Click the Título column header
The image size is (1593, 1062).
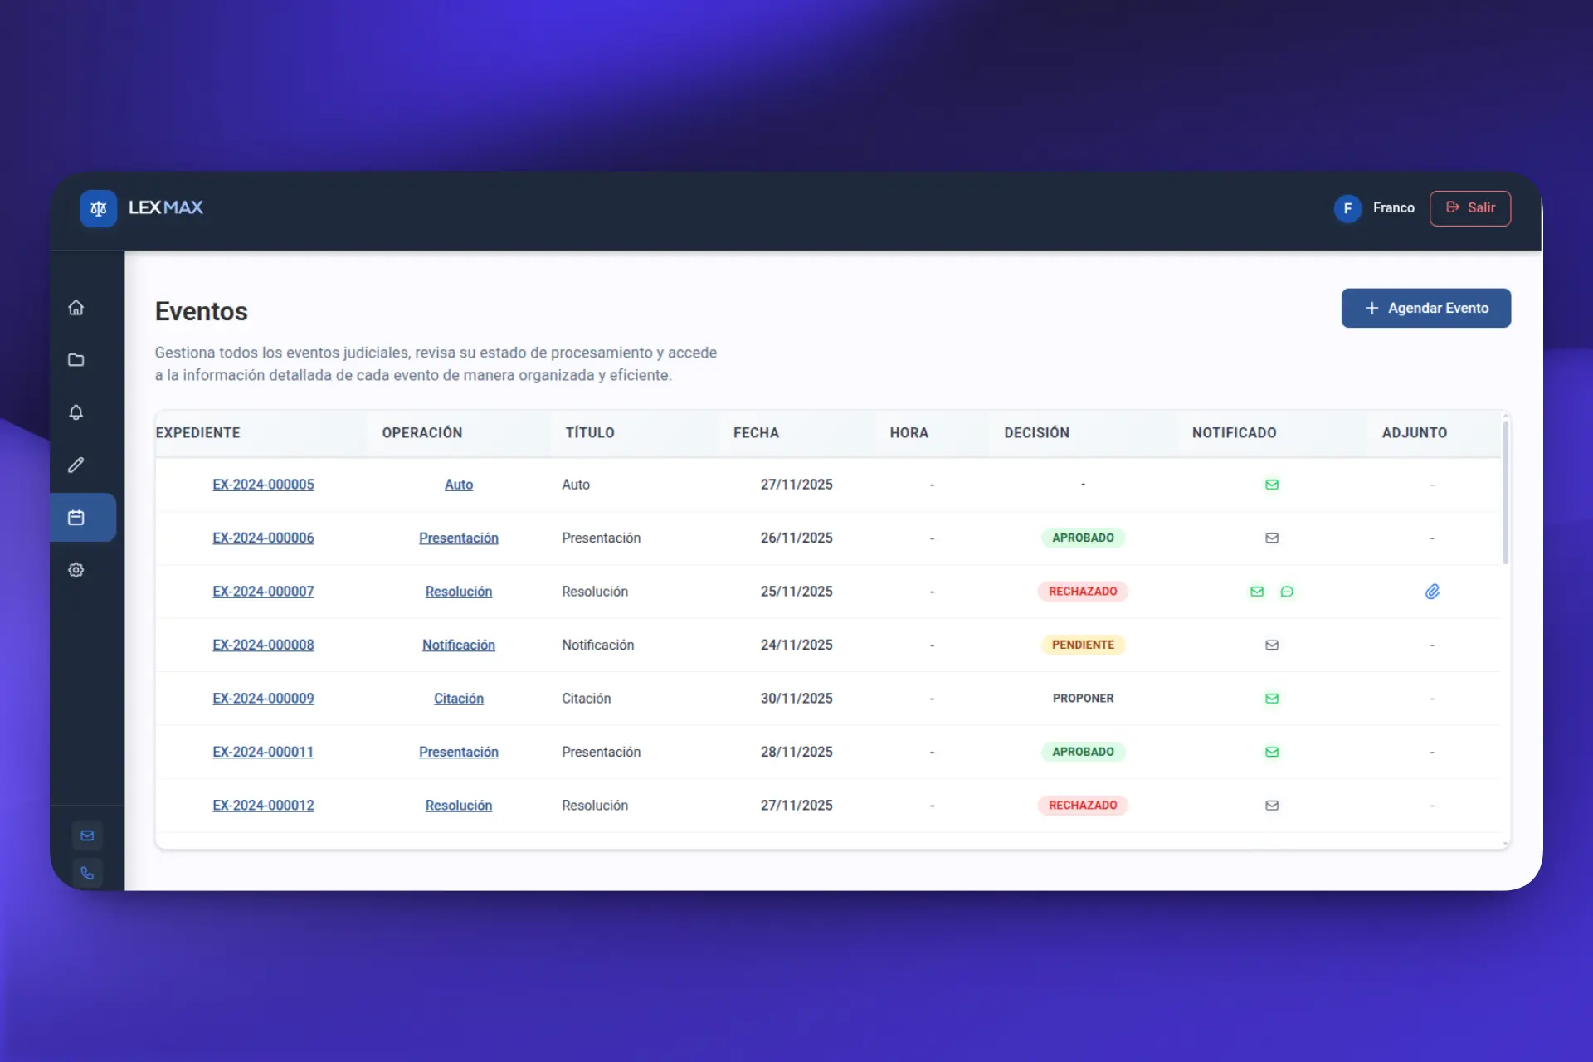pos(590,433)
